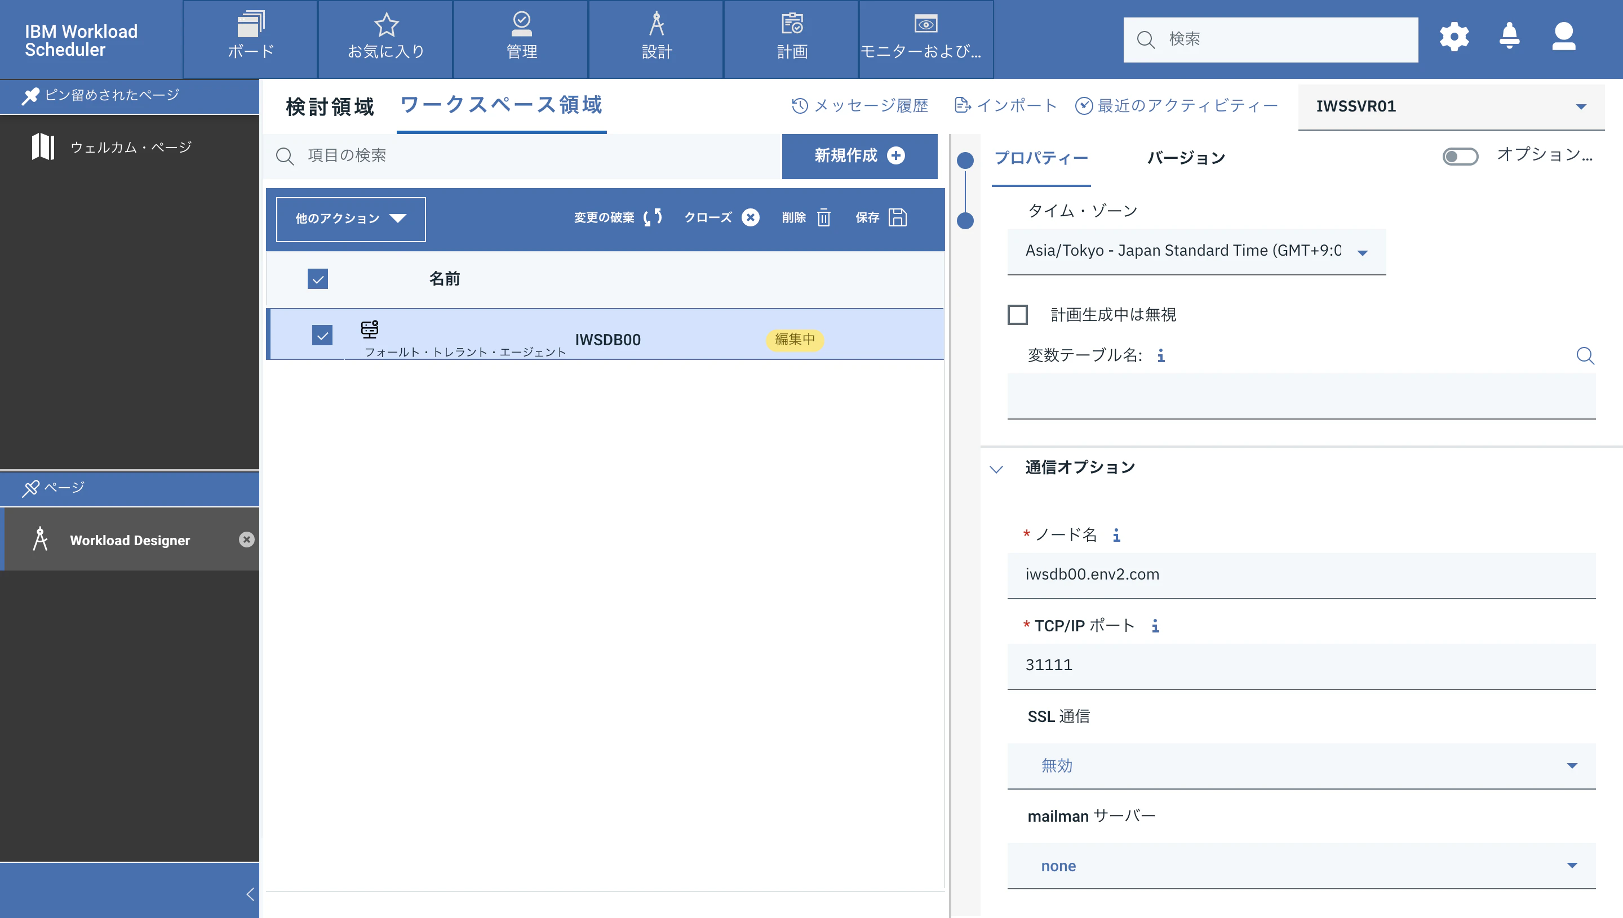Switch to バージョン version tab
Image resolution: width=1623 pixels, height=918 pixels.
point(1186,158)
